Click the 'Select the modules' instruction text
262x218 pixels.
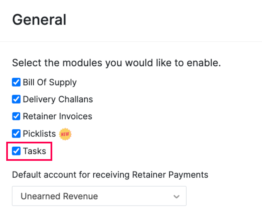(x=116, y=63)
